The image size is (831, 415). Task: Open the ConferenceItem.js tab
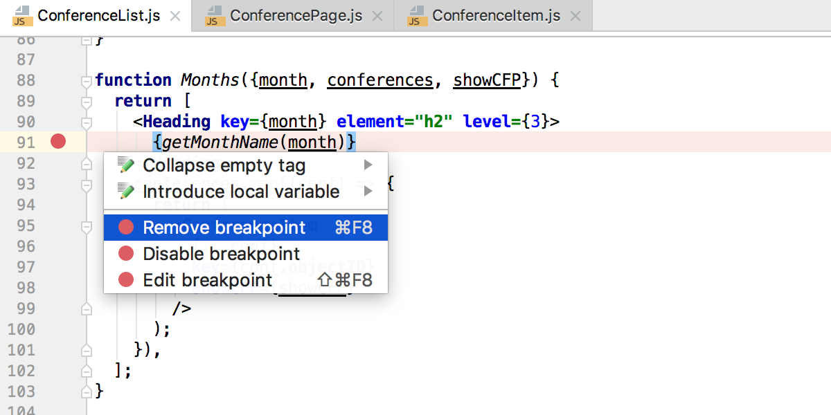[x=493, y=15]
